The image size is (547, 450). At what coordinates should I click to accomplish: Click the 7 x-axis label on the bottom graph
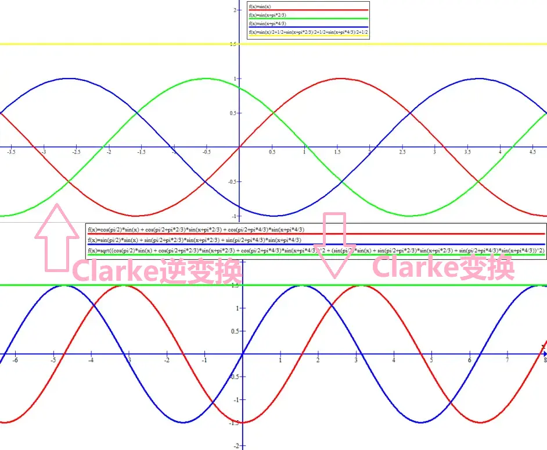(508, 360)
